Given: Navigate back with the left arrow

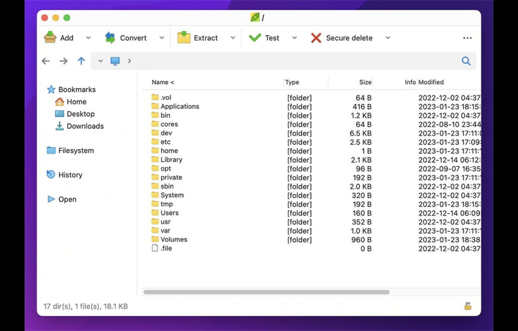Looking at the screenshot, I should [x=46, y=61].
